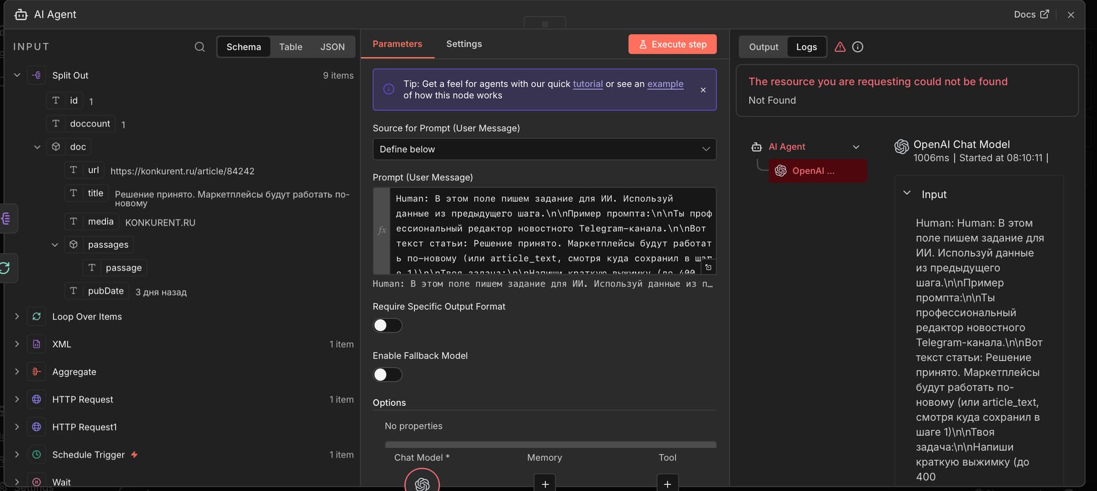Toggle Require Specific Output Format

click(387, 325)
